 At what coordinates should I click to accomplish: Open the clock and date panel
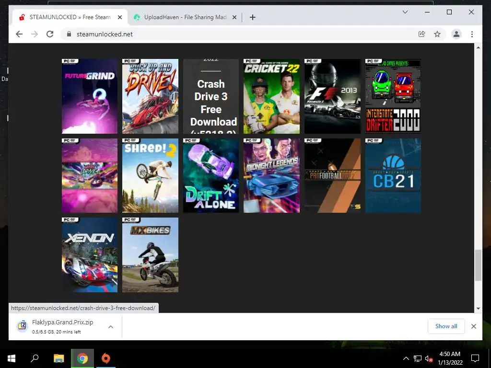450,358
